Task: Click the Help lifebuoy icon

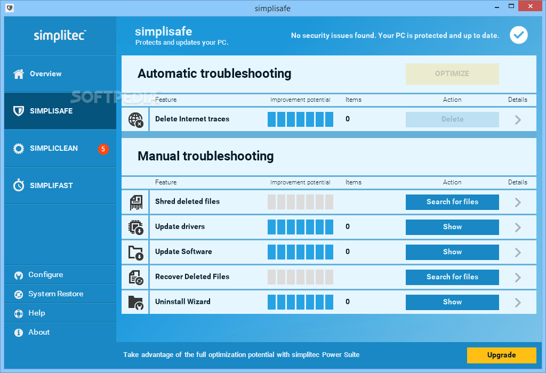Action: tap(19, 313)
